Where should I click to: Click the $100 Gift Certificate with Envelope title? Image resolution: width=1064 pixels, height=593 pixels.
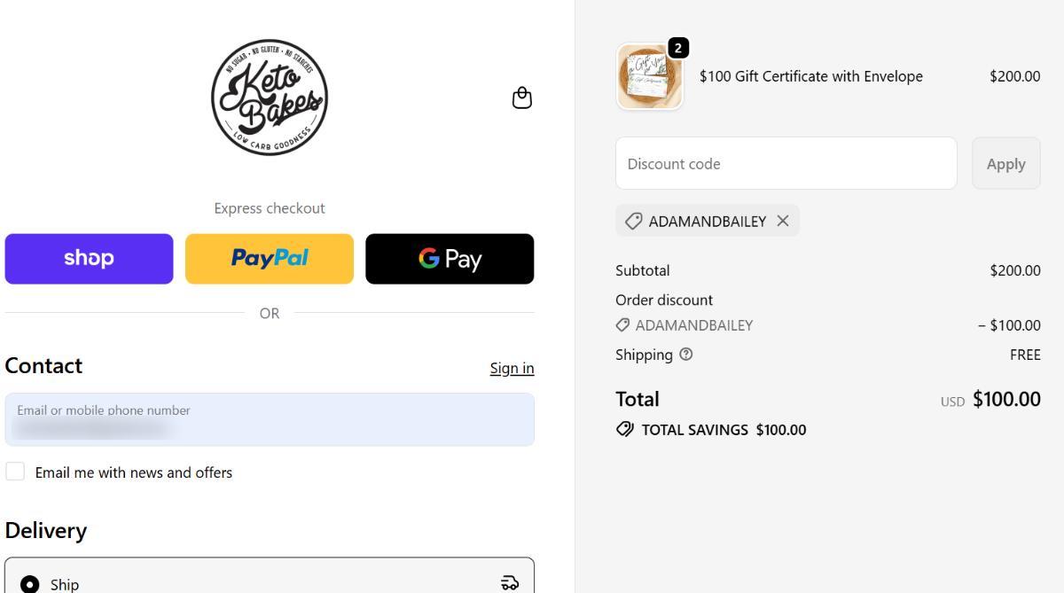(x=810, y=76)
